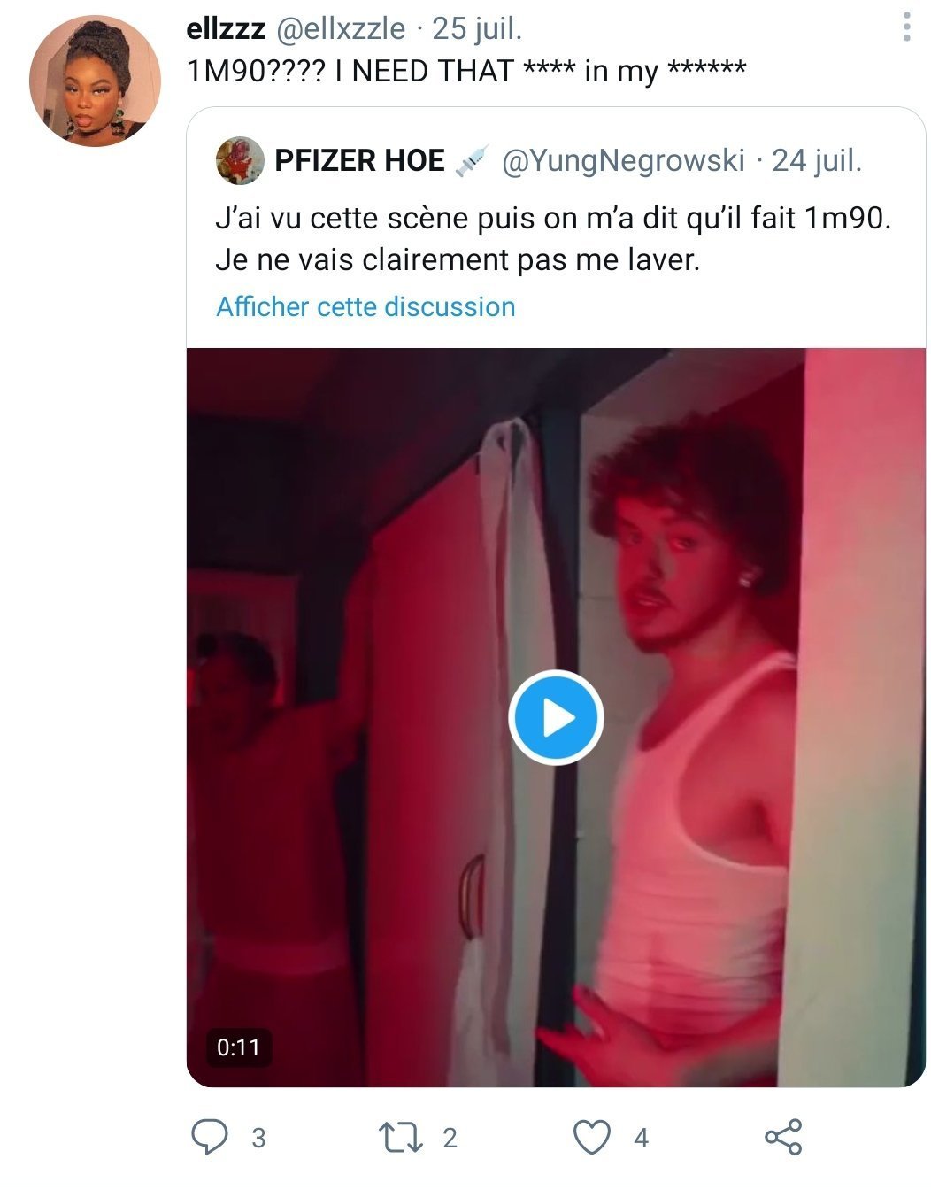
Task: Click the retweet count number 2
Action: coord(450,1138)
